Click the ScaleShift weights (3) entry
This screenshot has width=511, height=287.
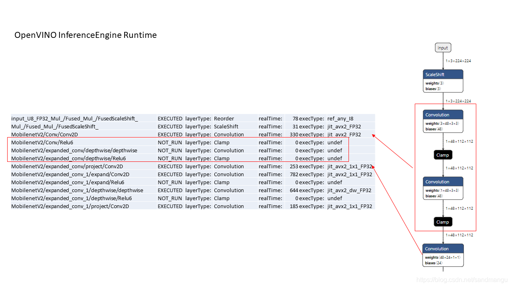point(434,83)
